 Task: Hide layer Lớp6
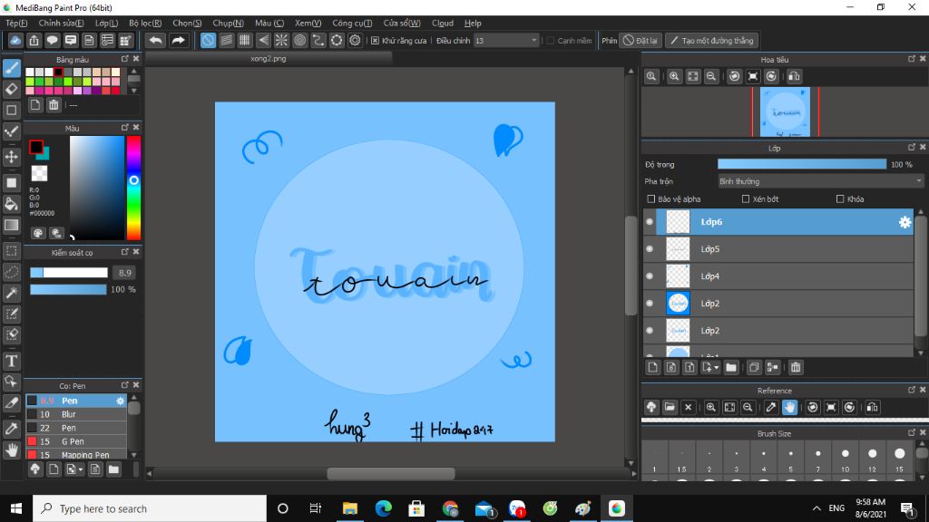(x=650, y=222)
